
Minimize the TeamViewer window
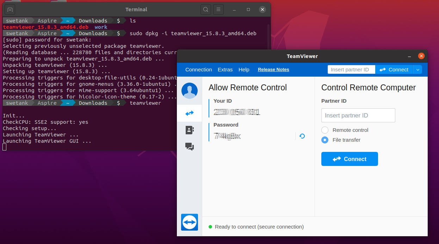[x=409, y=56]
